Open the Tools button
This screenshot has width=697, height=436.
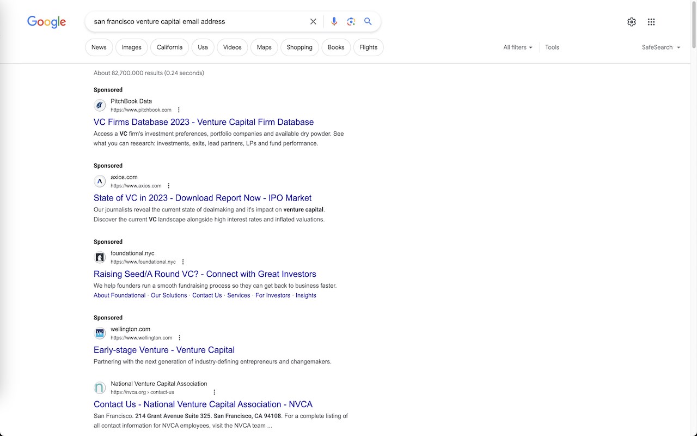pyautogui.click(x=552, y=47)
